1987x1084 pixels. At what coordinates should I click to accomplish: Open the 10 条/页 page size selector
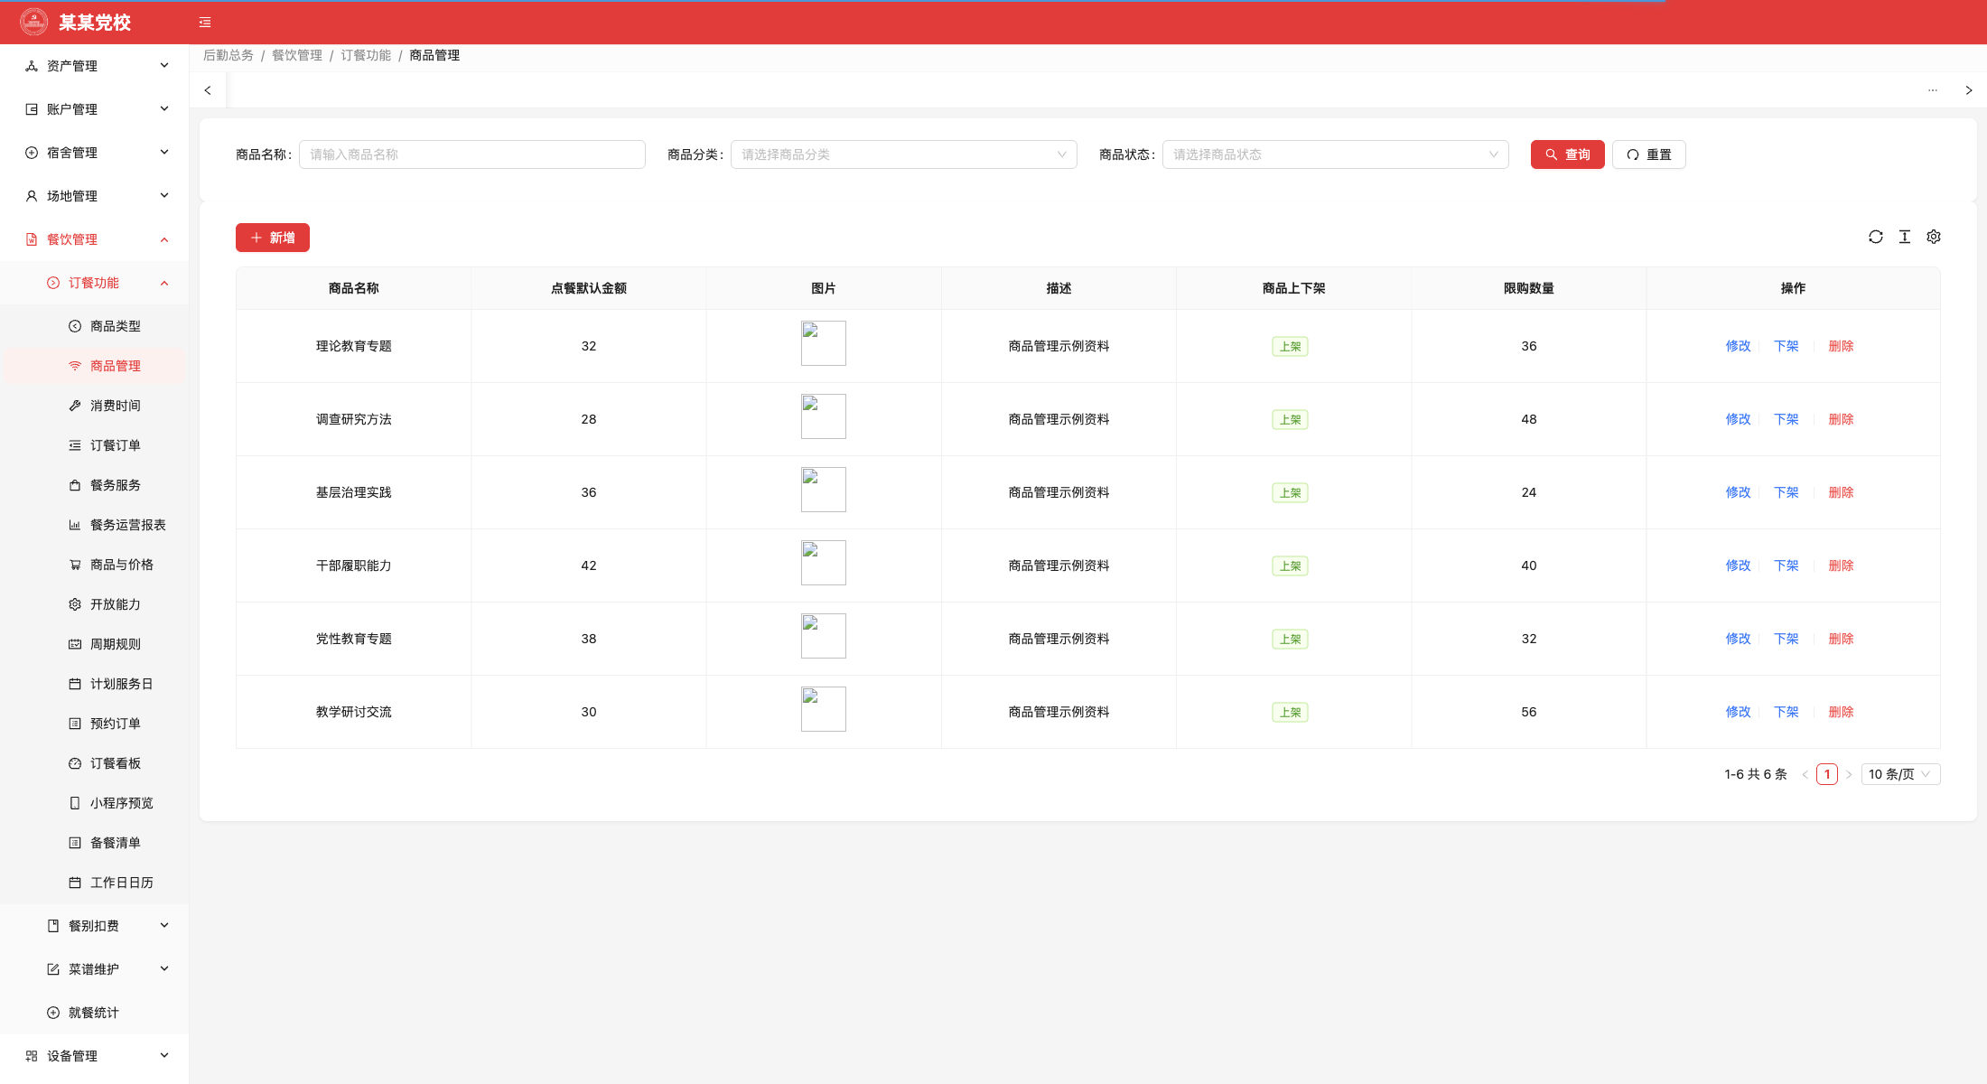[1900, 774]
